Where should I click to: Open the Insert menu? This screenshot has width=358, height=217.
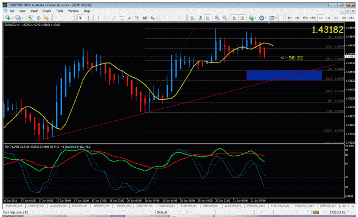(34, 11)
